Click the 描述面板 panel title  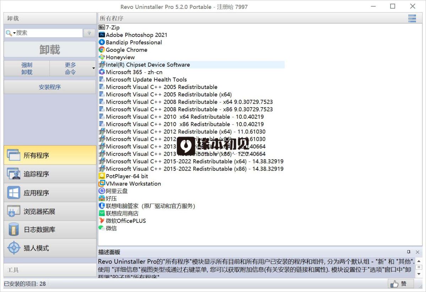pos(109,252)
